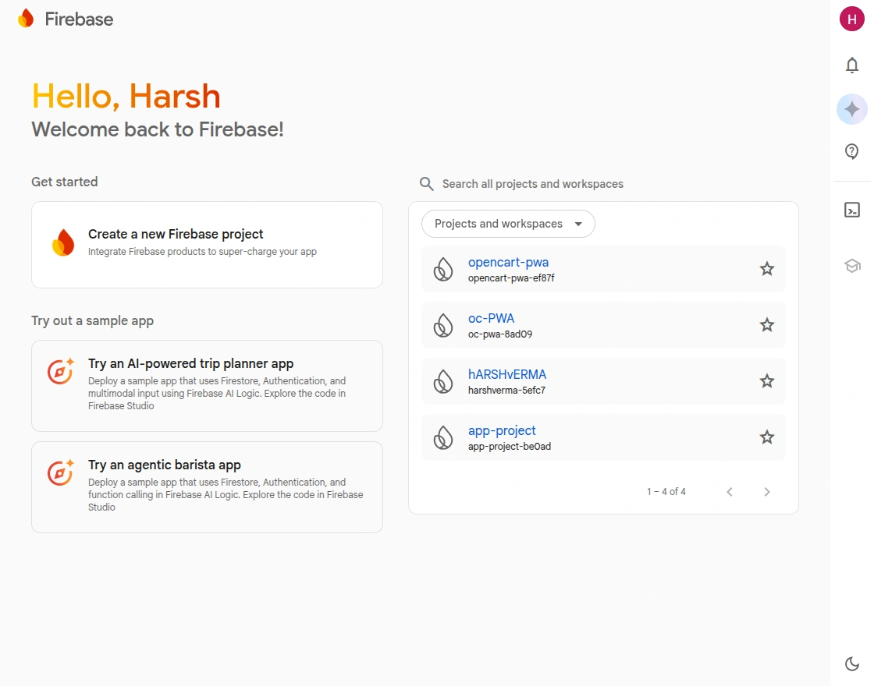874x686 pixels.
Task: Open Try an agentic barista app
Action: click(208, 487)
